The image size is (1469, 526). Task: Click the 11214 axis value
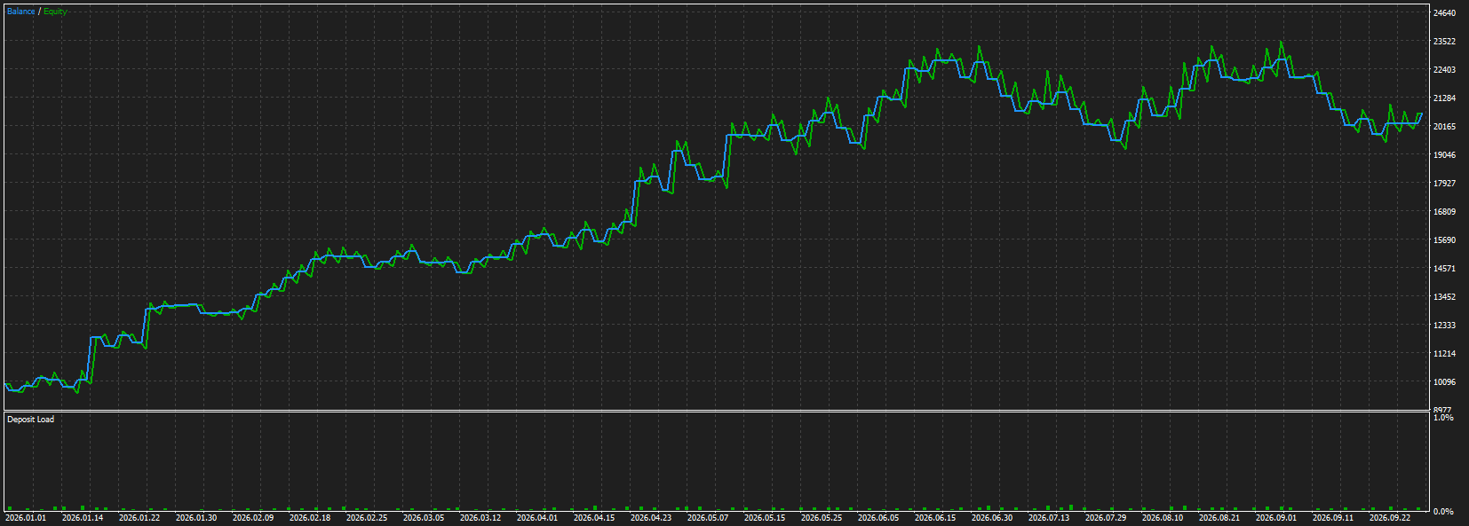(x=1444, y=354)
